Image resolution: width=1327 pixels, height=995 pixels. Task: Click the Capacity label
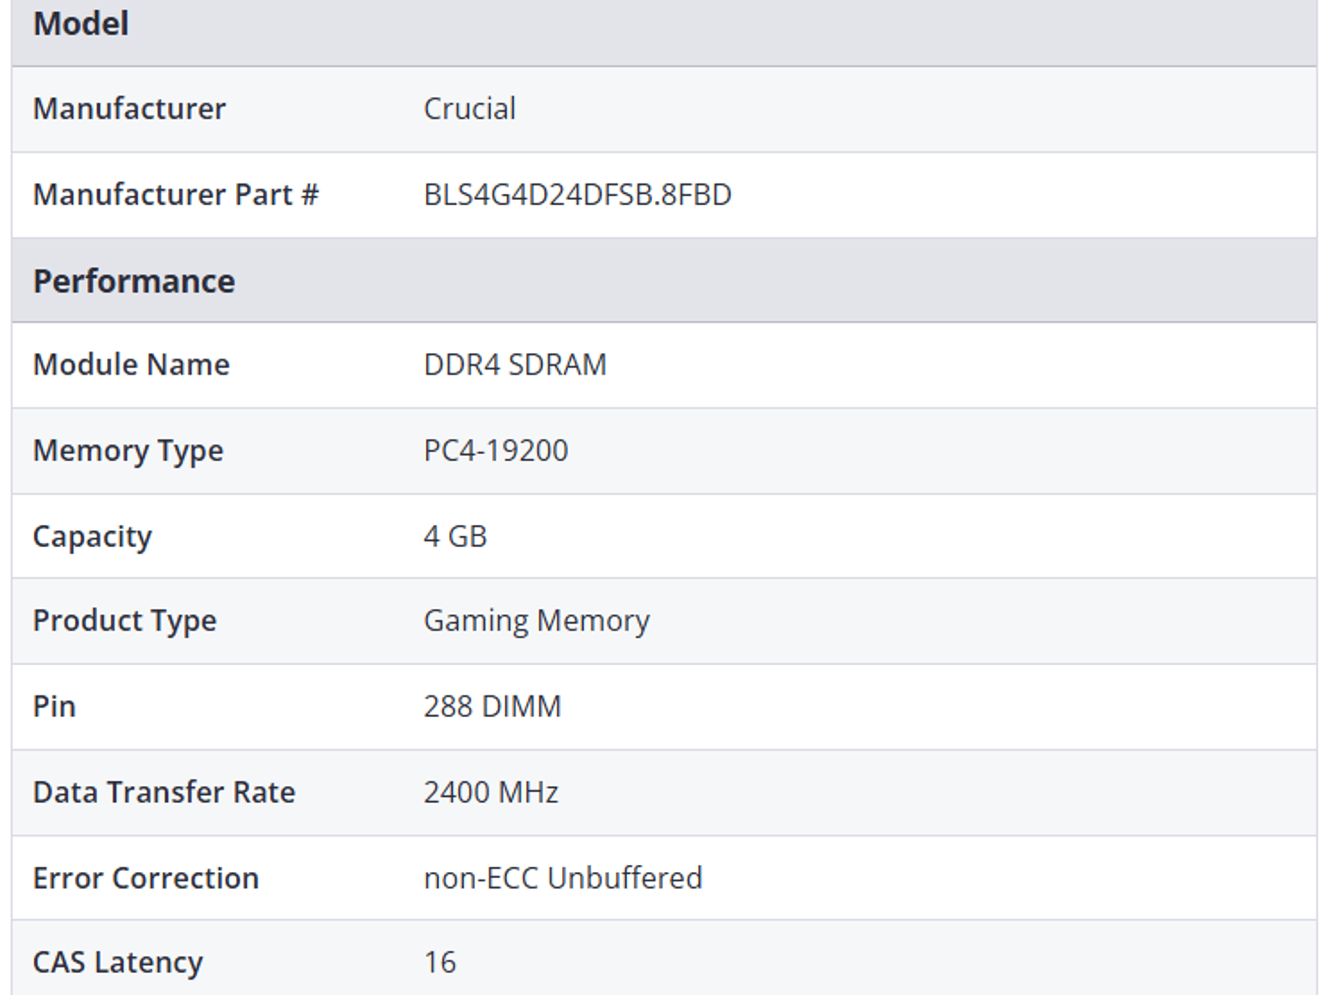(x=93, y=537)
